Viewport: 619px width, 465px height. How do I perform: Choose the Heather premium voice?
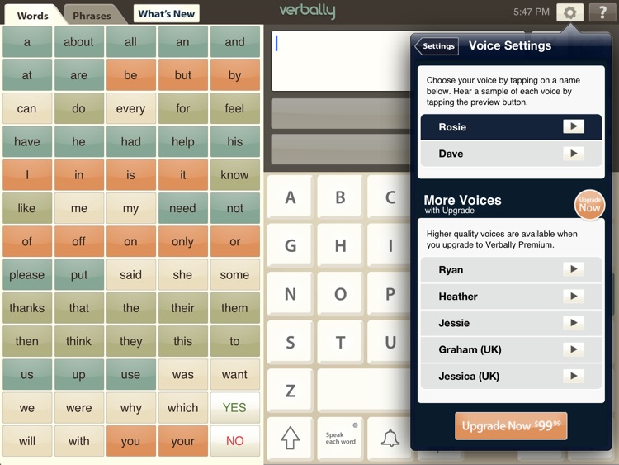pos(511,297)
